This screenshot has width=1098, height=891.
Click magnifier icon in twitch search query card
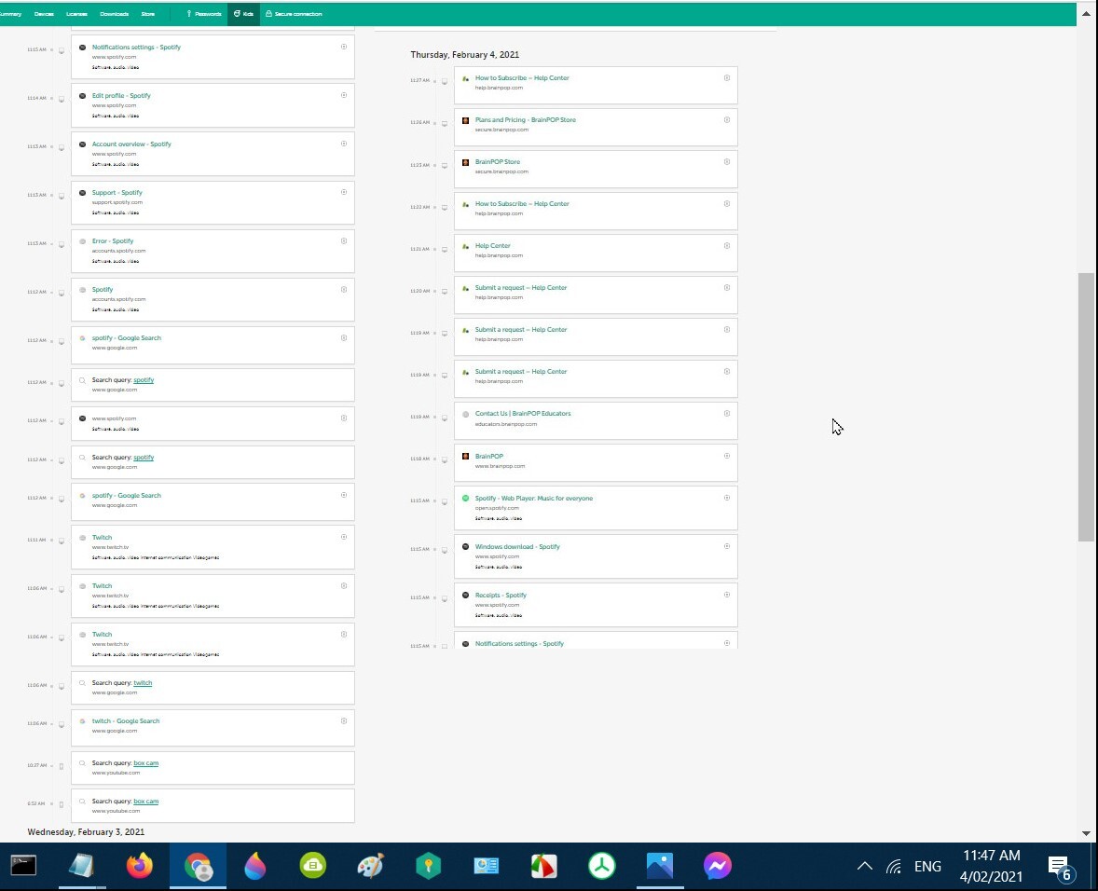coord(83,682)
